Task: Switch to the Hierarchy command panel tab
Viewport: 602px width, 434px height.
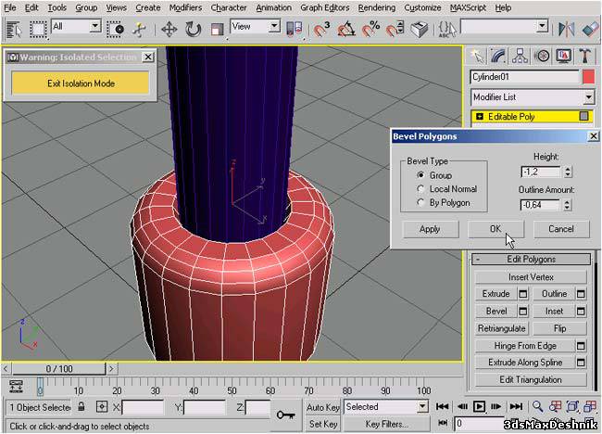Action: [520, 57]
